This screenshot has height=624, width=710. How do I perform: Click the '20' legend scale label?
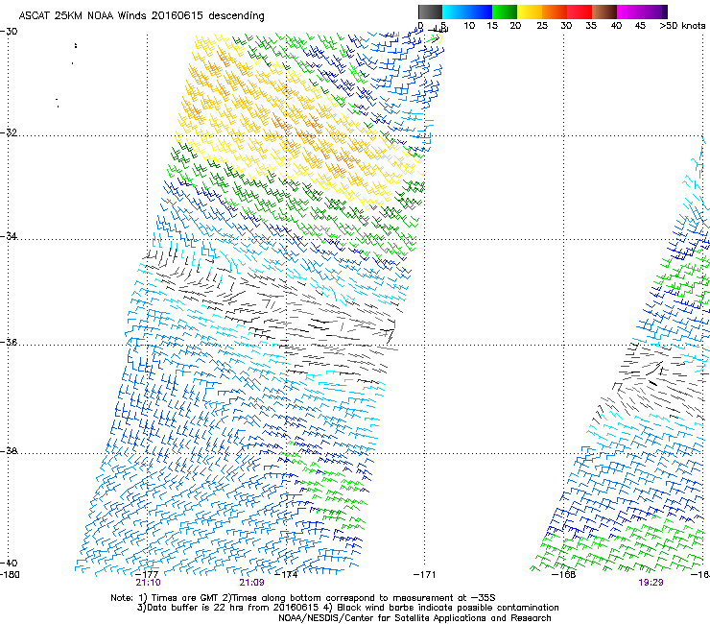coord(515,26)
